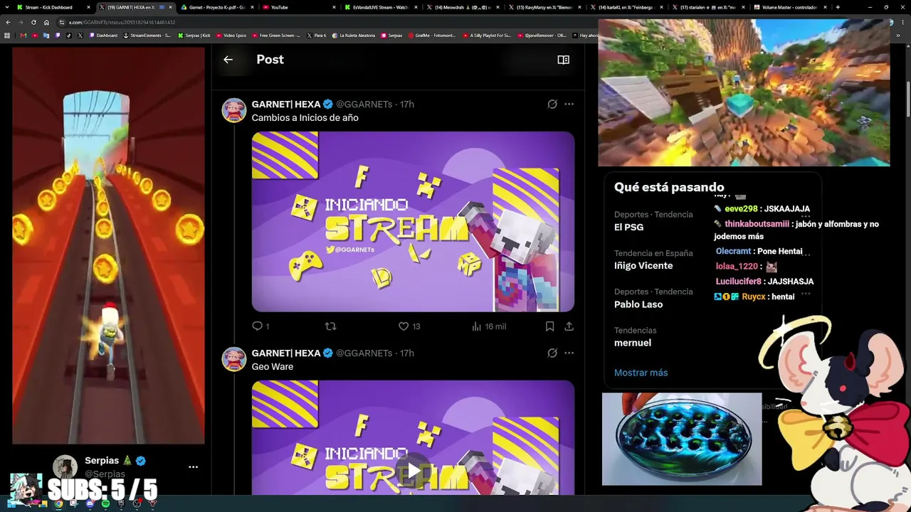
Task: Go to the browser home page
Action: 46,22
